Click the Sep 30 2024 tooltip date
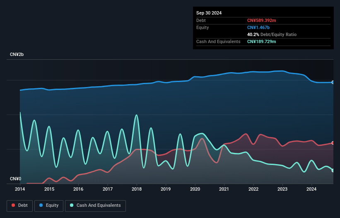The image size is (340, 218). [209, 13]
